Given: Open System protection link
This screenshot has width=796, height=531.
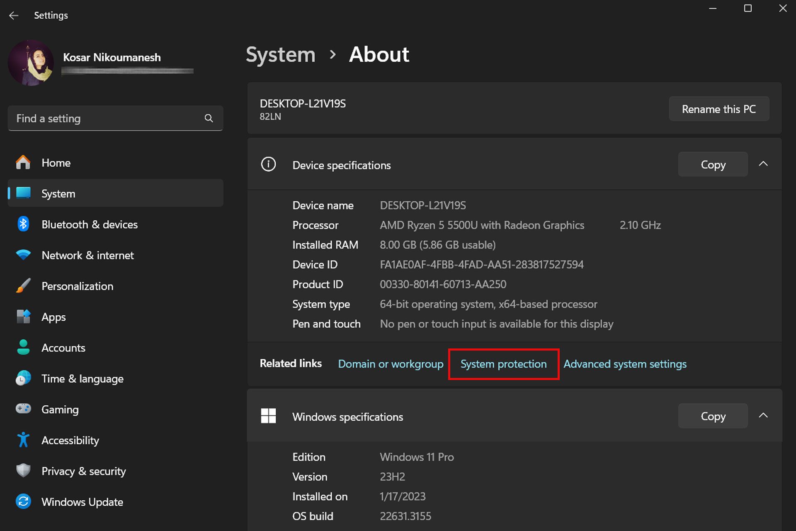Looking at the screenshot, I should click(x=503, y=364).
